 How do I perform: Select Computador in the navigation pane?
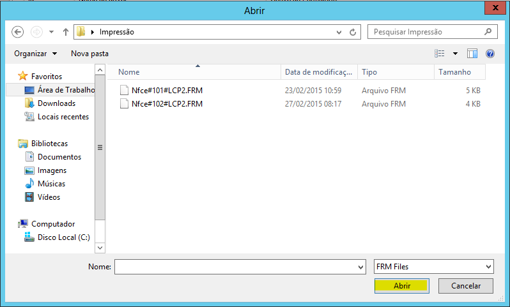click(53, 224)
